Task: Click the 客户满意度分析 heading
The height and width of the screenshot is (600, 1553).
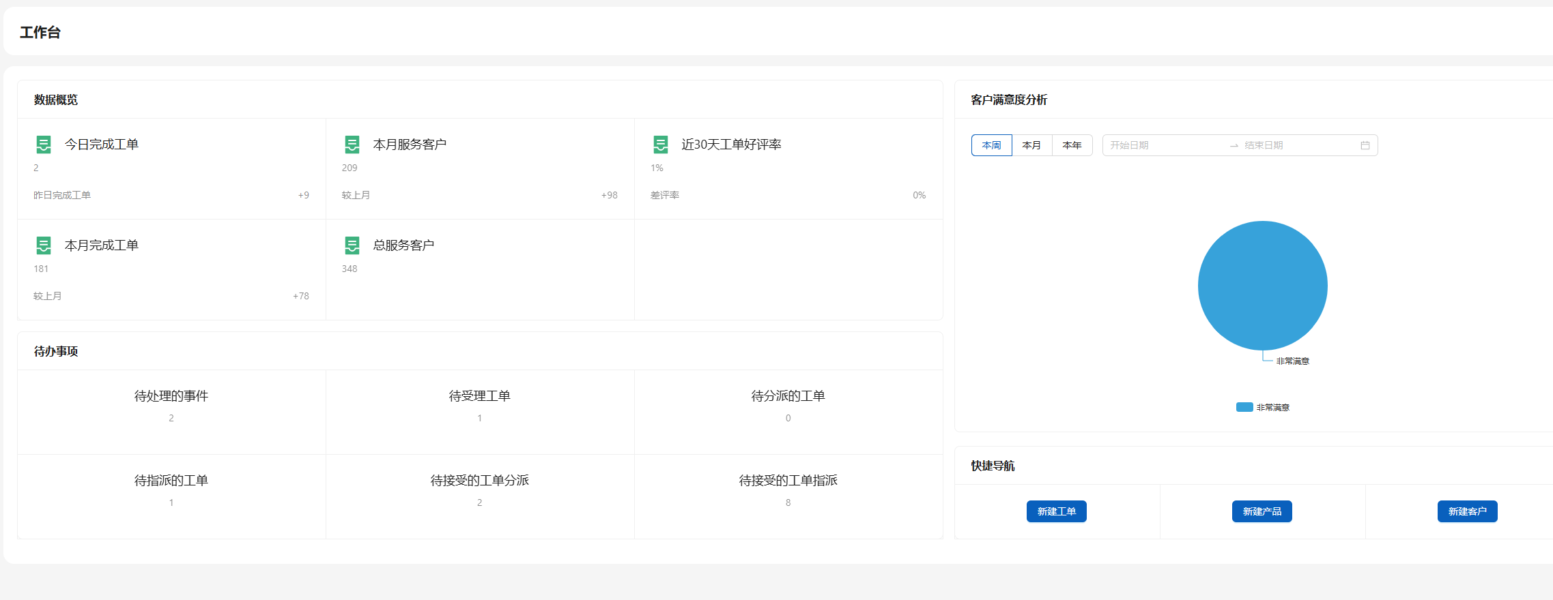Action: (1009, 100)
